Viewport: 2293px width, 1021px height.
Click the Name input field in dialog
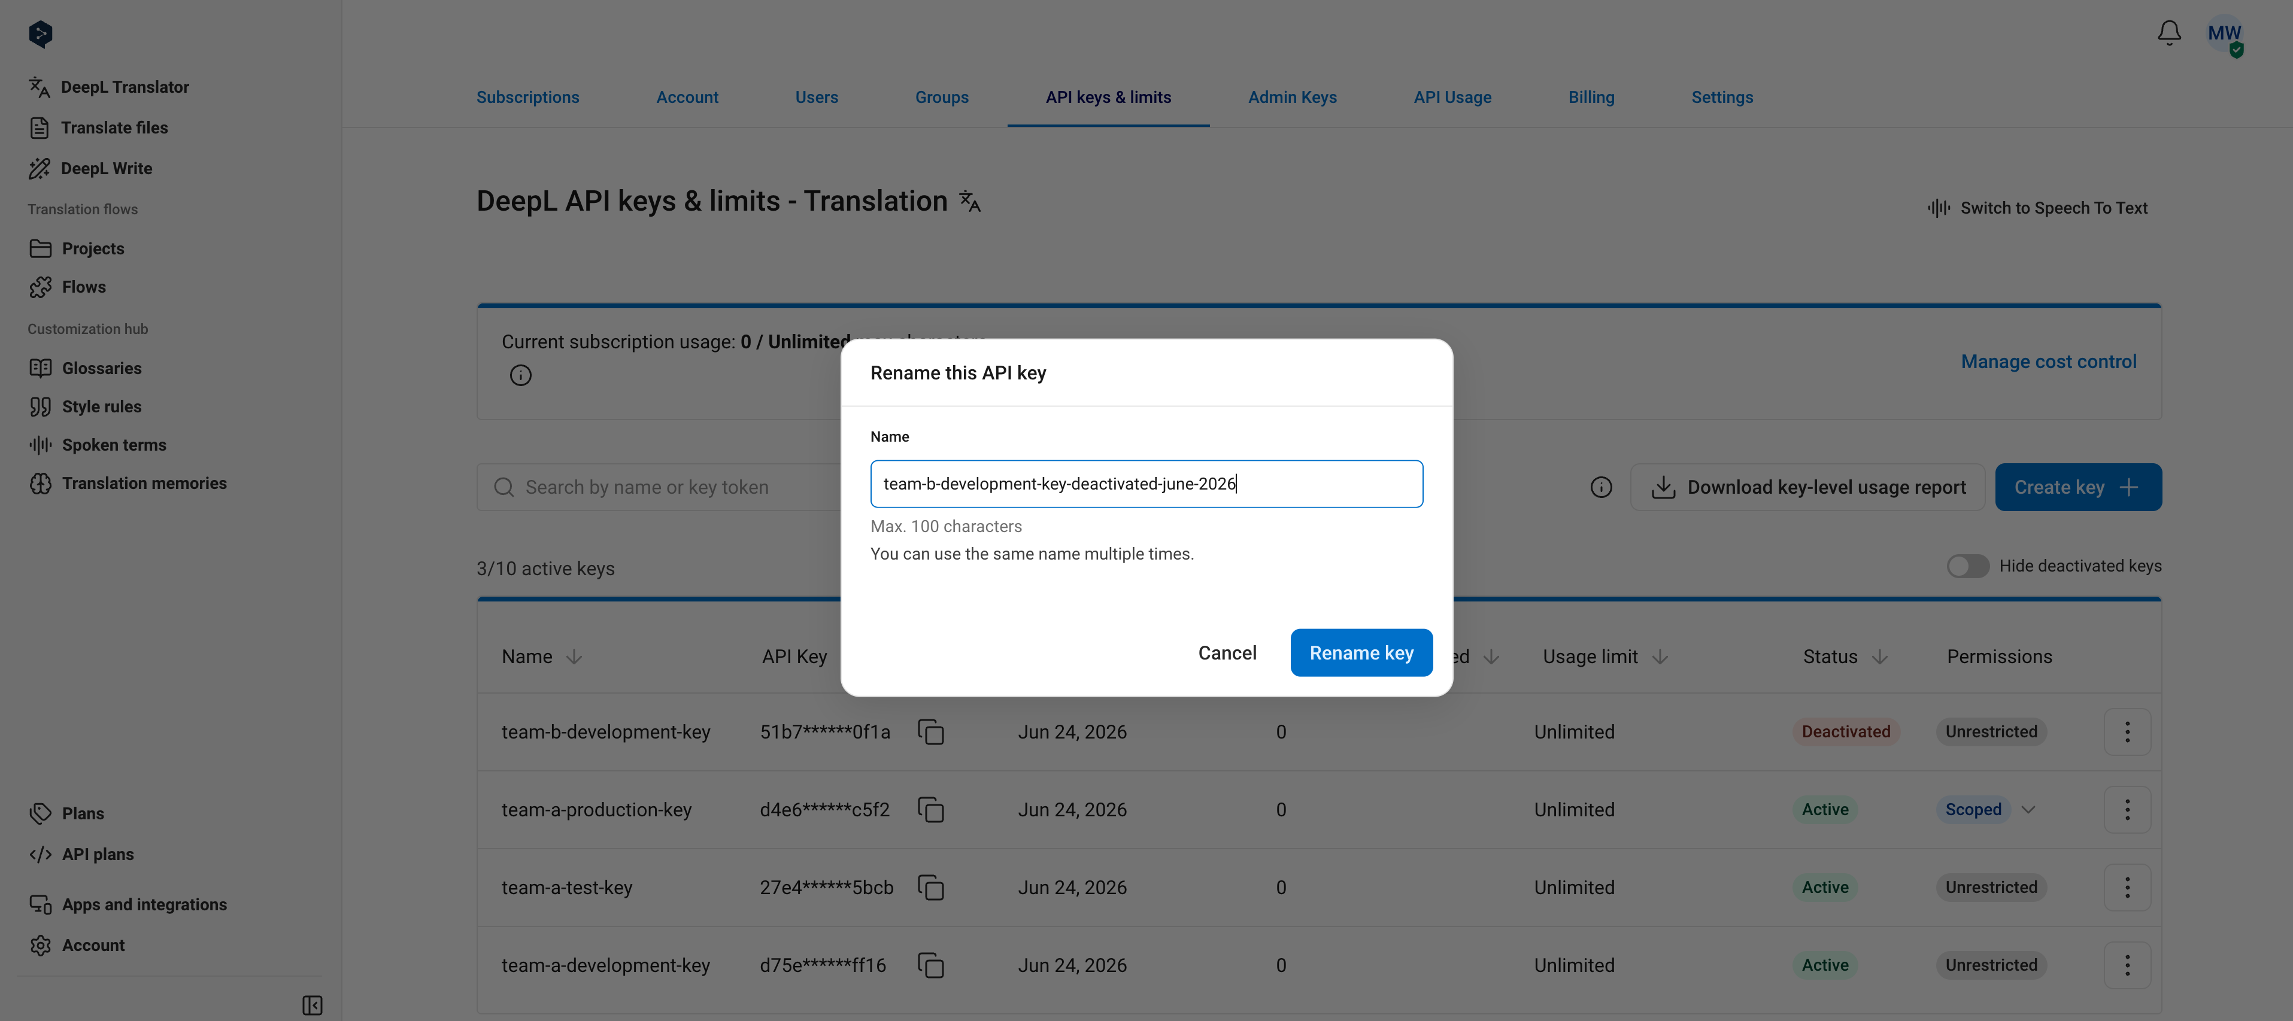coord(1146,484)
